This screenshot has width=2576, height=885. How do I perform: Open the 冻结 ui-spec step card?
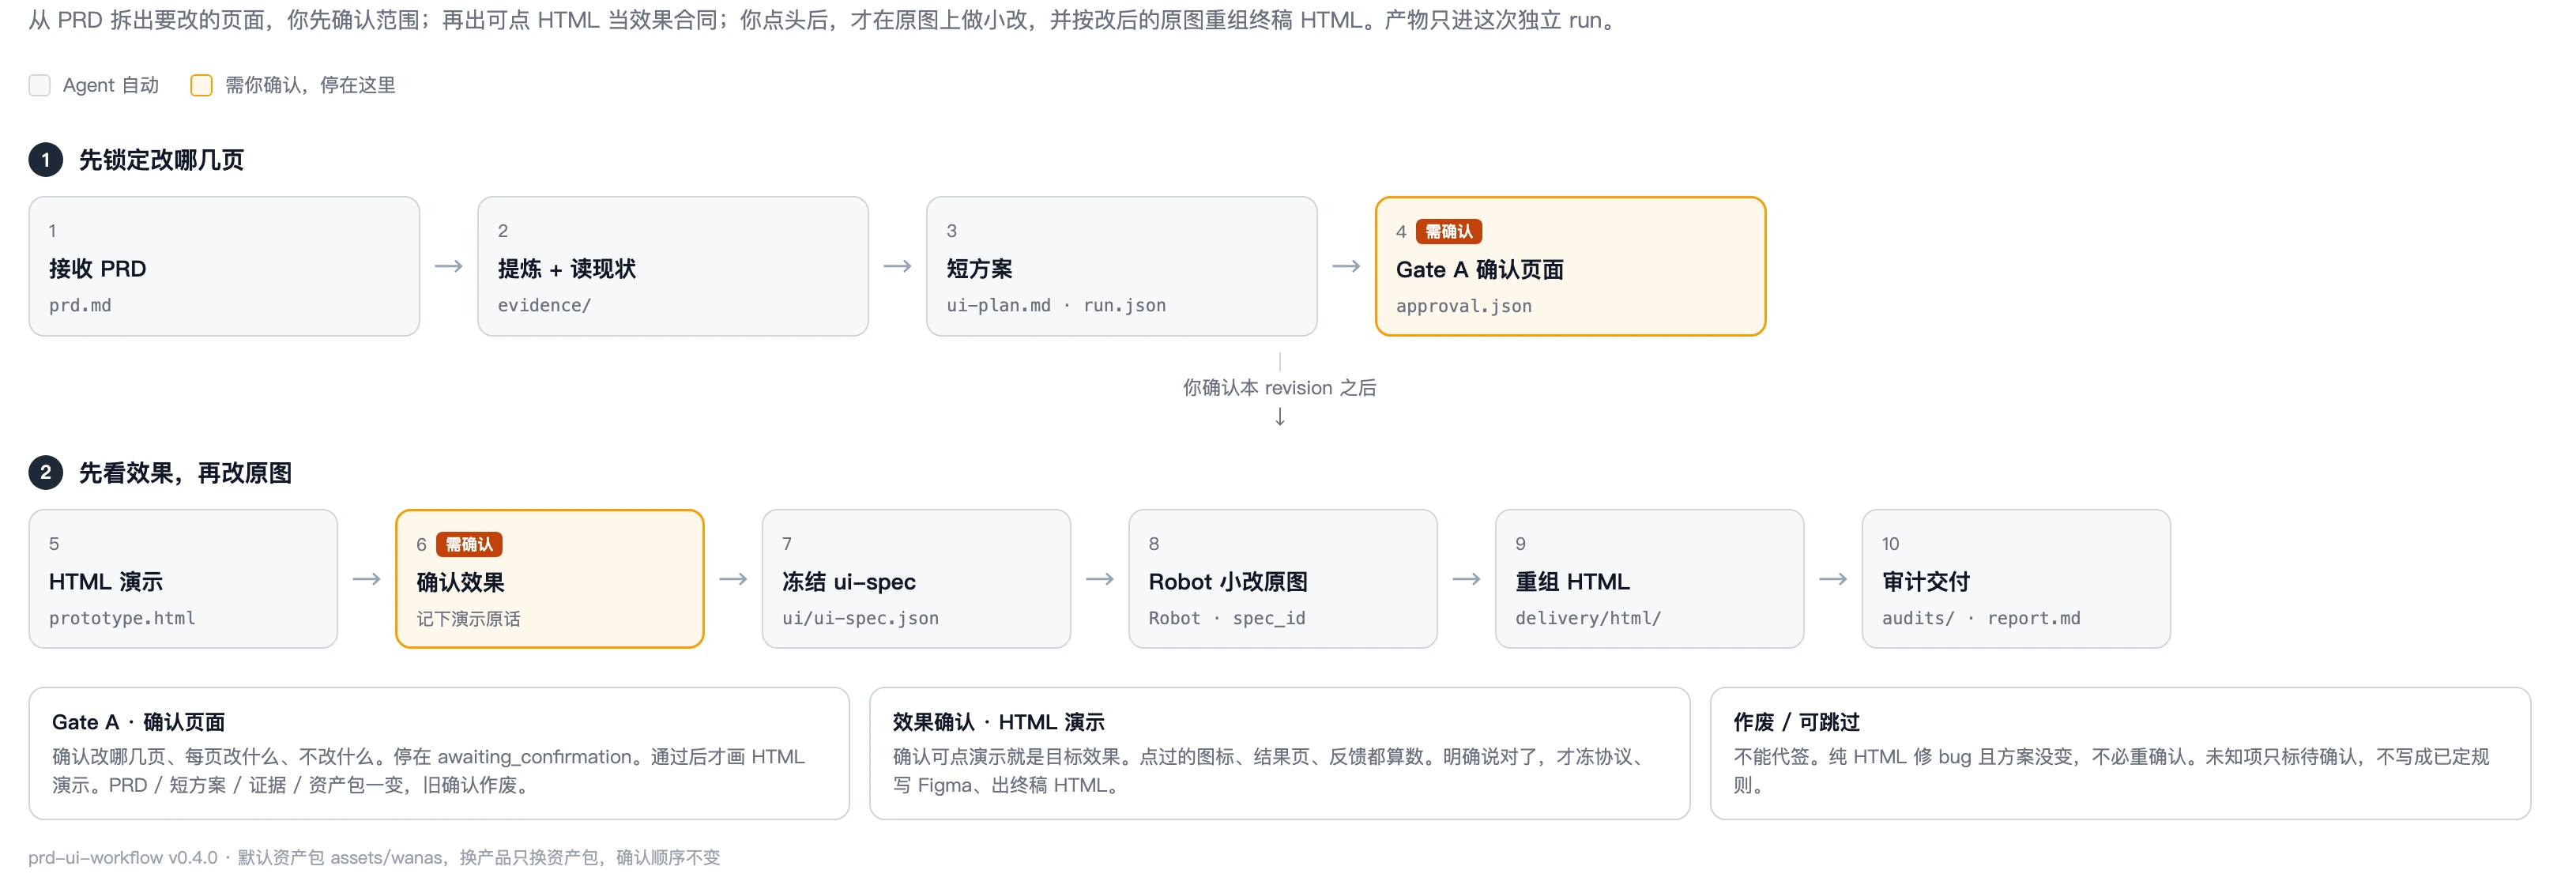pyautogui.click(x=916, y=579)
